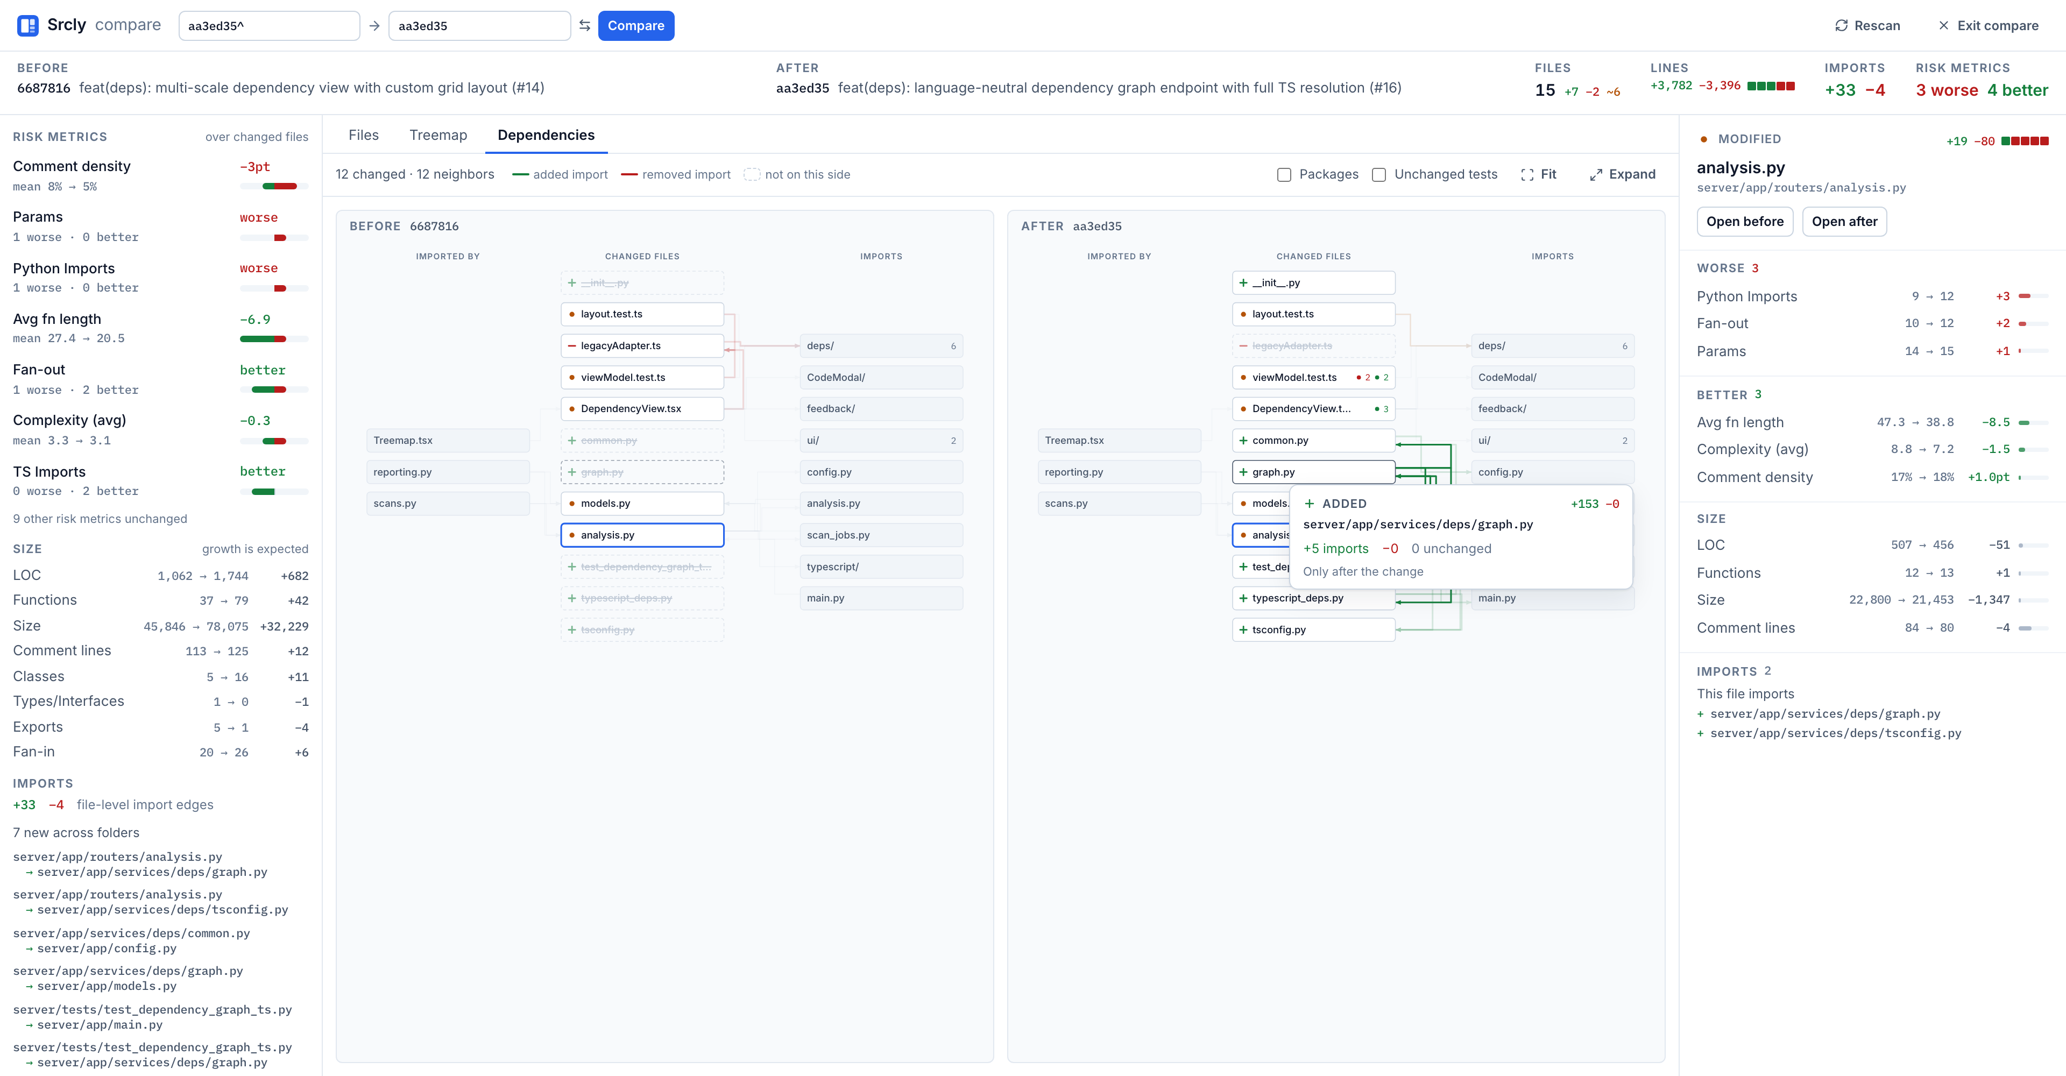The width and height of the screenshot is (2066, 1076).
Task: Click plus icon on tsconfig.py node in After
Action: click(x=1243, y=630)
